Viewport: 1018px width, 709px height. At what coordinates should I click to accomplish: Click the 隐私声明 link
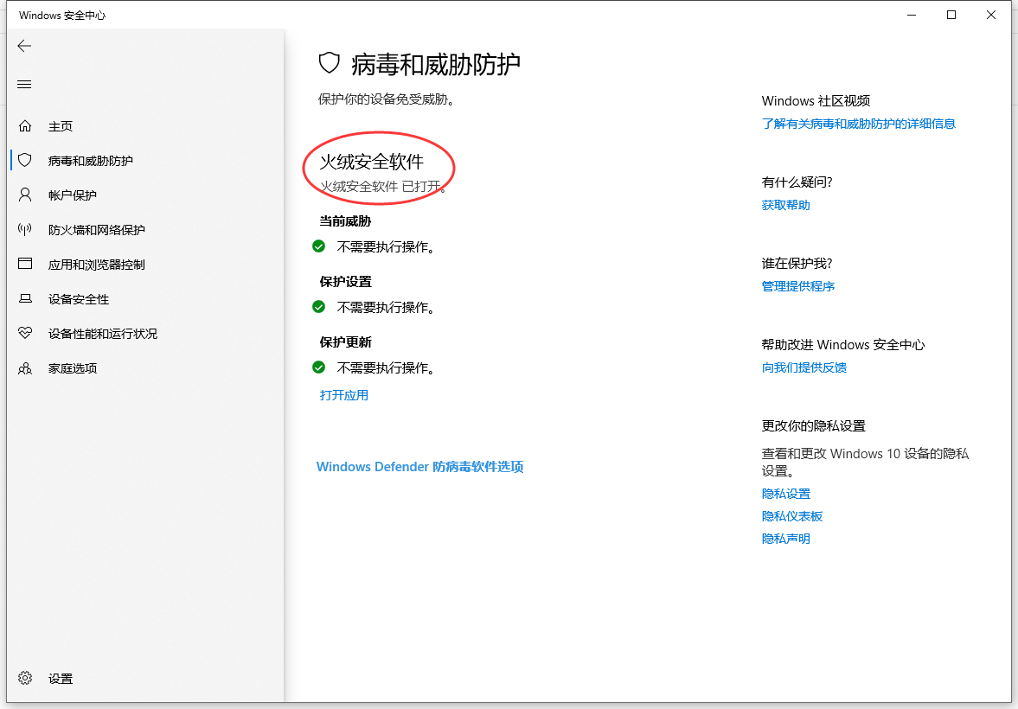tap(785, 539)
